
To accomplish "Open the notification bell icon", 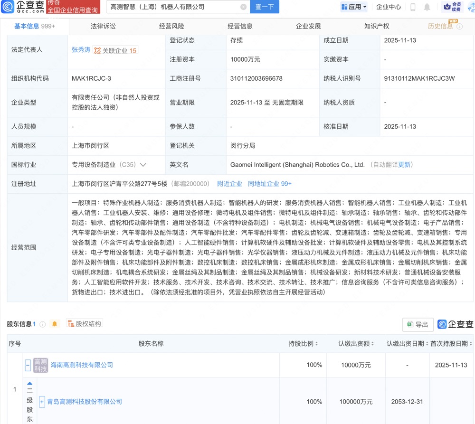I will pos(427,7).
